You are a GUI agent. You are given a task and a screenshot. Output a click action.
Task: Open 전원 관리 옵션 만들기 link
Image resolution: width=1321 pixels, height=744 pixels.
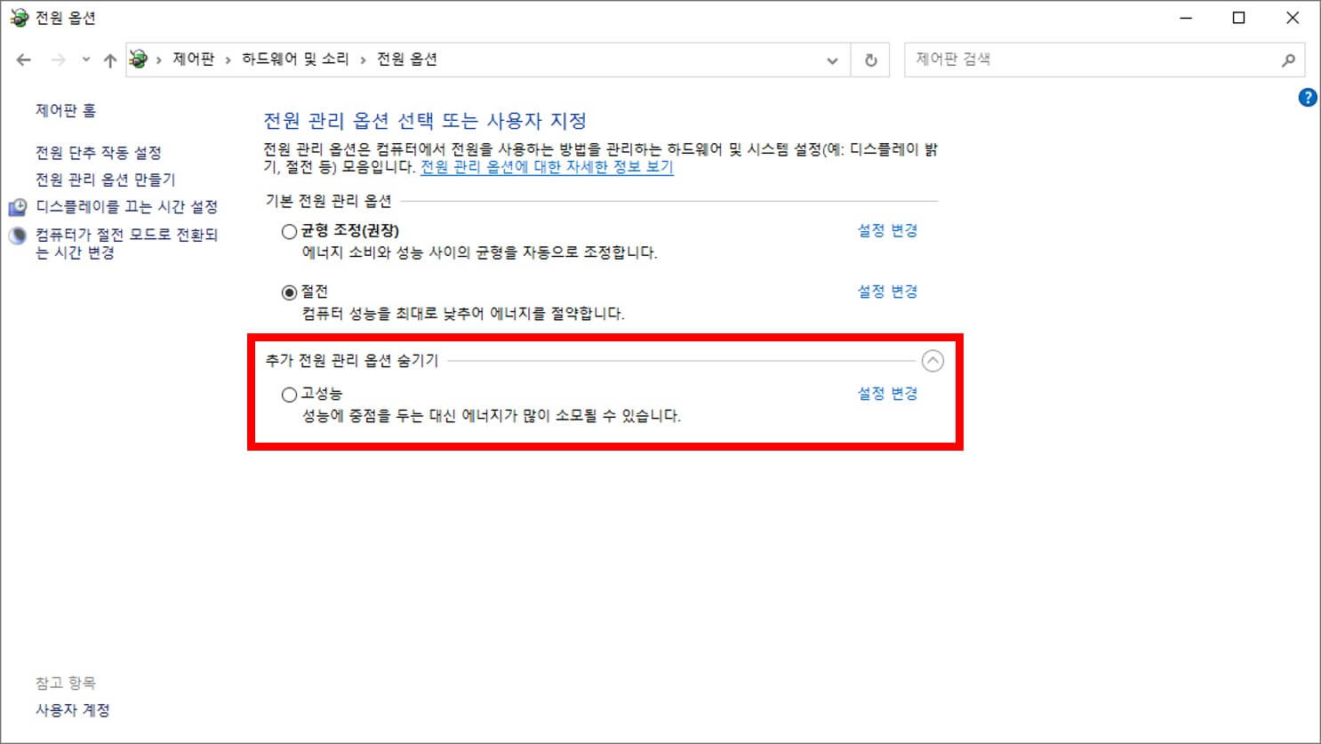[x=106, y=180]
